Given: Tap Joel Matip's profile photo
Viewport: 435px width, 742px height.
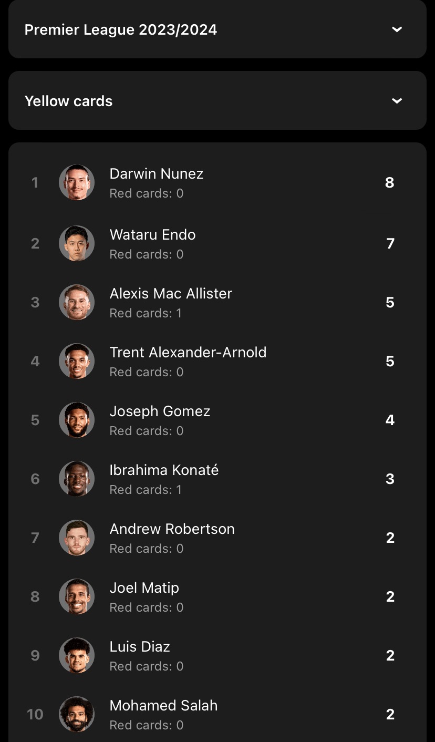Looking at the screenshot, I should pos(77,596).
